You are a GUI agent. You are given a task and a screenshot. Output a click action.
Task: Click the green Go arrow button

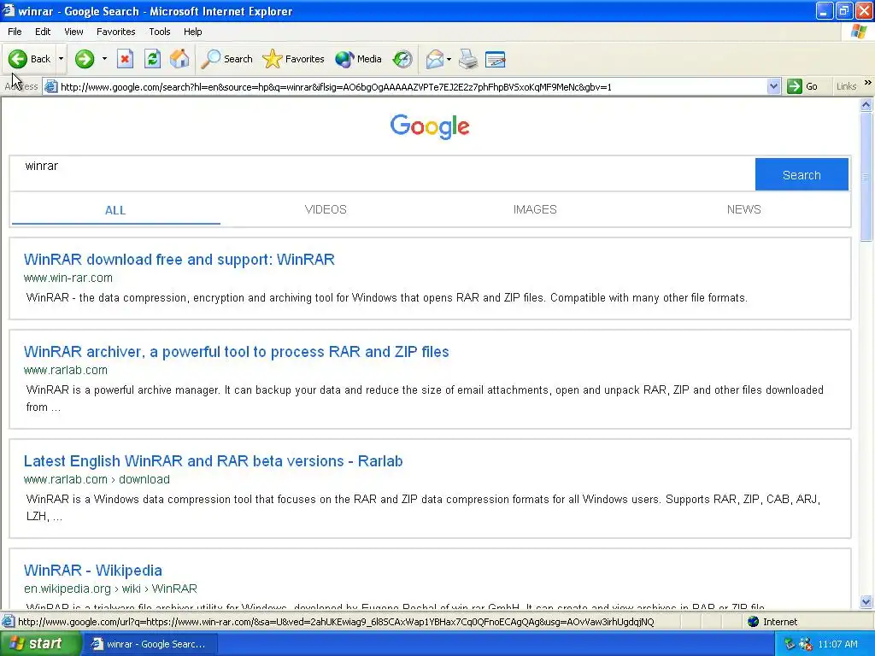click(x=802, y=86)
